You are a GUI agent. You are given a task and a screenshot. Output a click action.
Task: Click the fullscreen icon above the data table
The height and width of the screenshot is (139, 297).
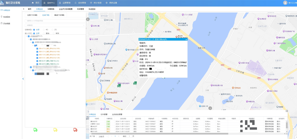287,111
